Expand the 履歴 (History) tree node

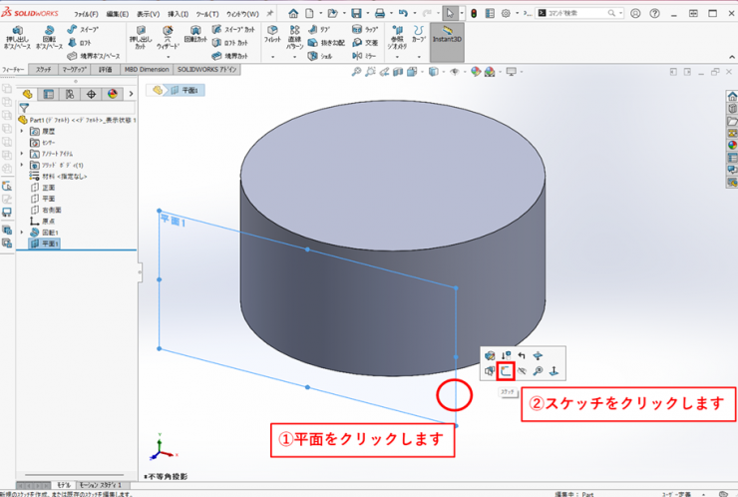[x=22, y=131]
